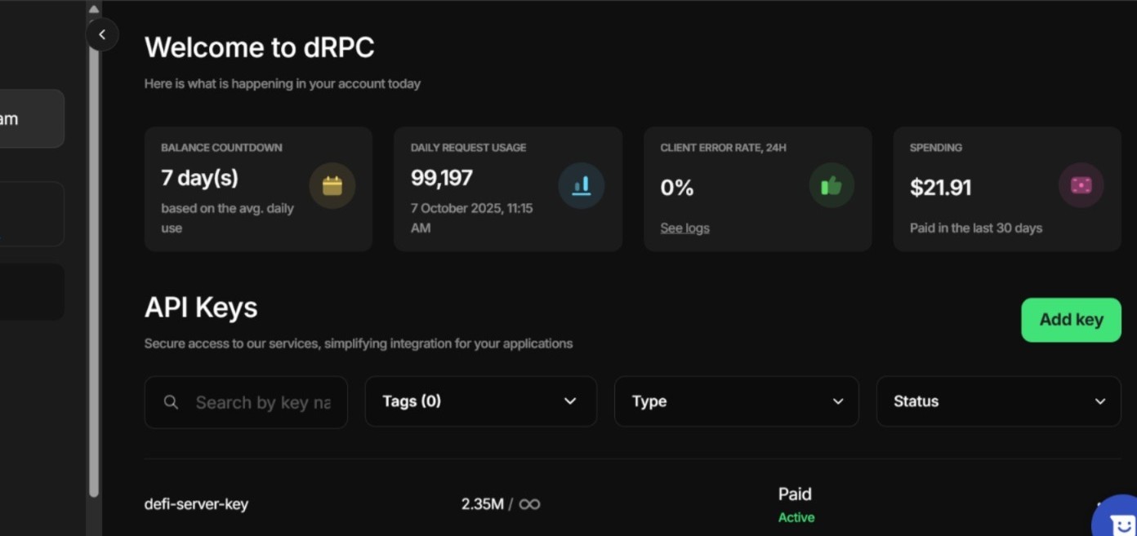Click the thumbs-up icon in Client Error Rate

pos(831,186)
